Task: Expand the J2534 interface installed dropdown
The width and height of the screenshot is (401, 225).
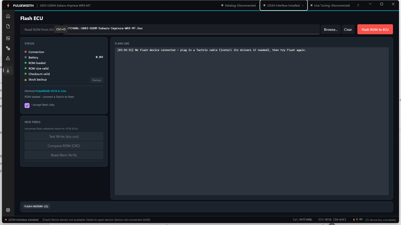Action: pos(284,5)
